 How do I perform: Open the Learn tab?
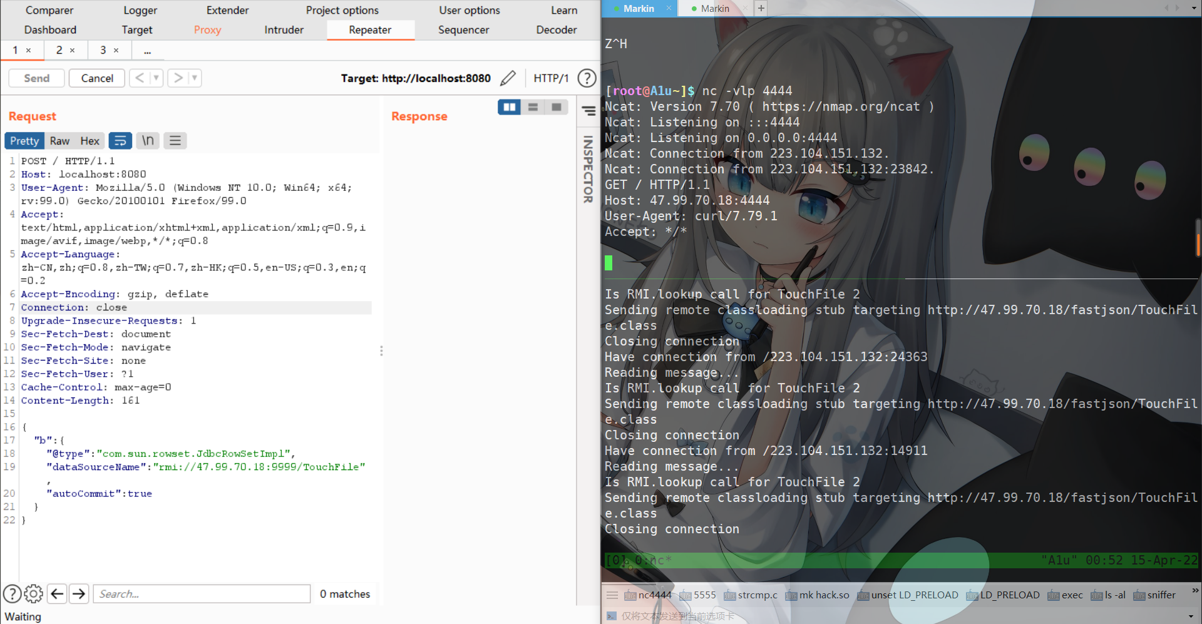coord(564,10)
